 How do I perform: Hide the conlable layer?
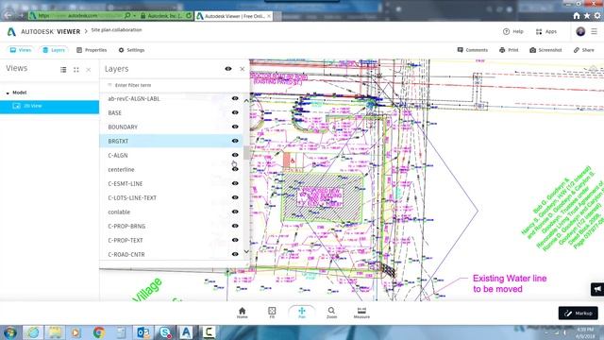click(x=235, y=212)
